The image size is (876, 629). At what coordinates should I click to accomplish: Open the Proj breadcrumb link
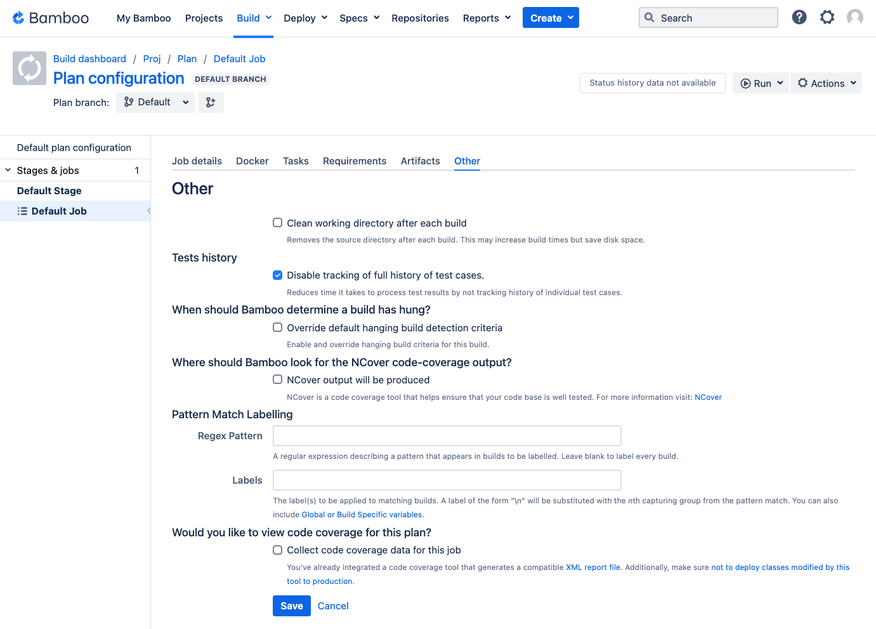click(x=152, y=59)
